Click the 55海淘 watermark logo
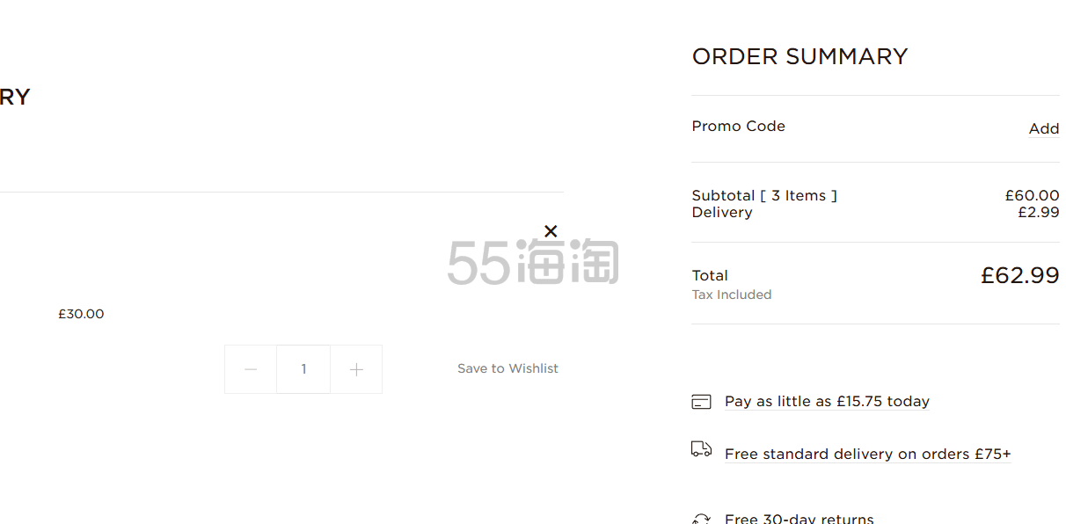This screenshot has height=524, width=1066. 533,262
